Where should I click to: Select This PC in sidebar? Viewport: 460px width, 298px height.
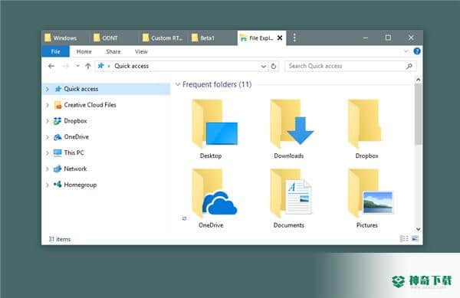pos(74,152)
